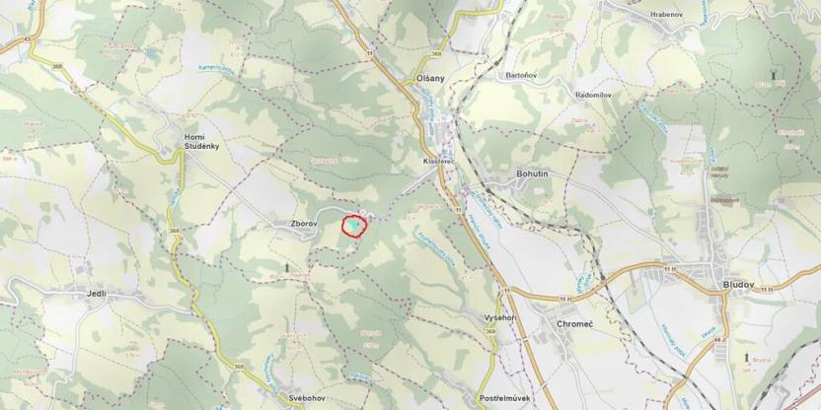The image size is (821, 410).
Task: Select the tower icon at Brusná near Bludov
Action: coord(747,357)
